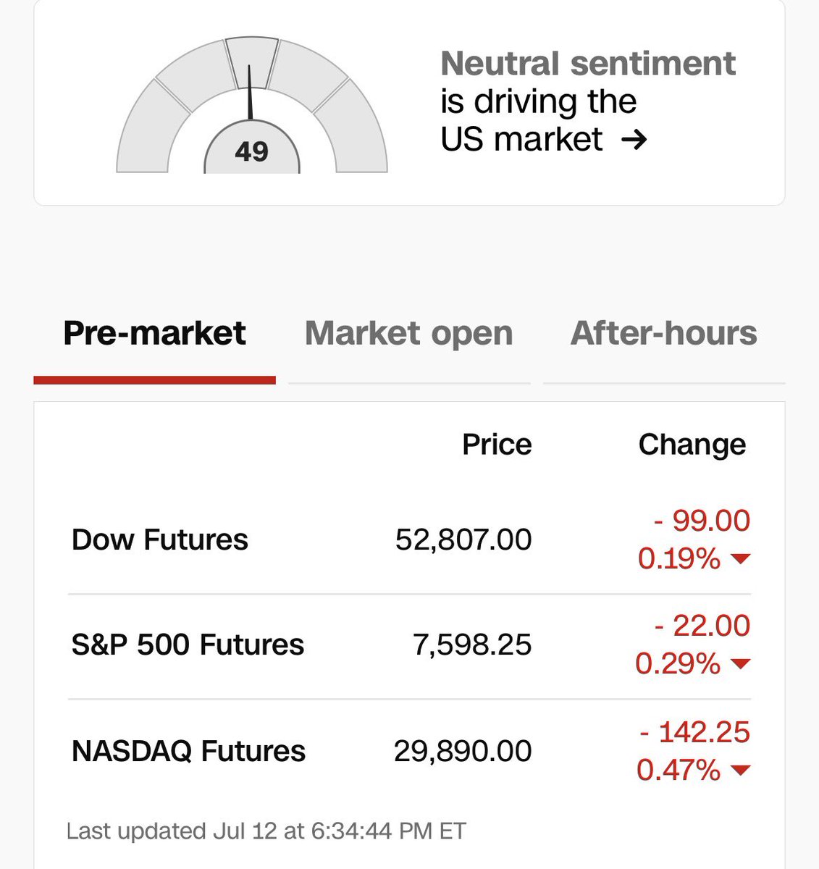The image size is (819, 869).
Task: Open the arrow next to US market
Action: click(x=634, y=140)
